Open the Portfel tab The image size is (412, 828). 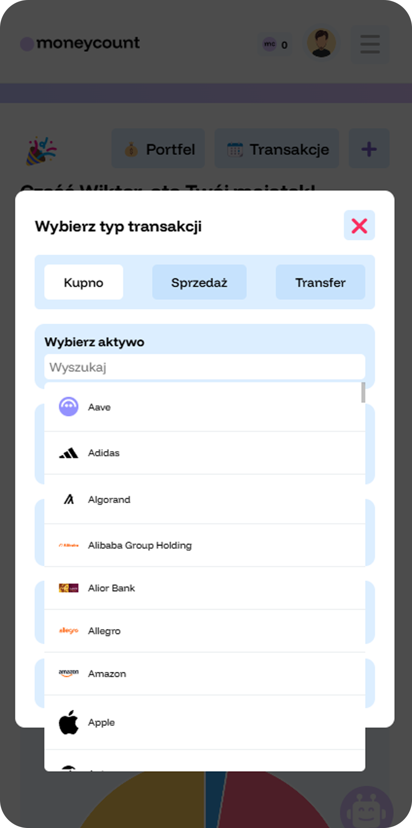158,149
